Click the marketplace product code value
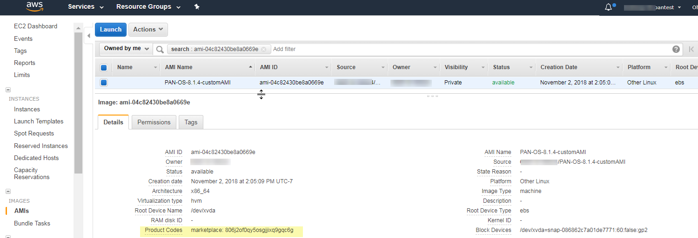This screenshot has width=698, height=238. click(242, 230)
